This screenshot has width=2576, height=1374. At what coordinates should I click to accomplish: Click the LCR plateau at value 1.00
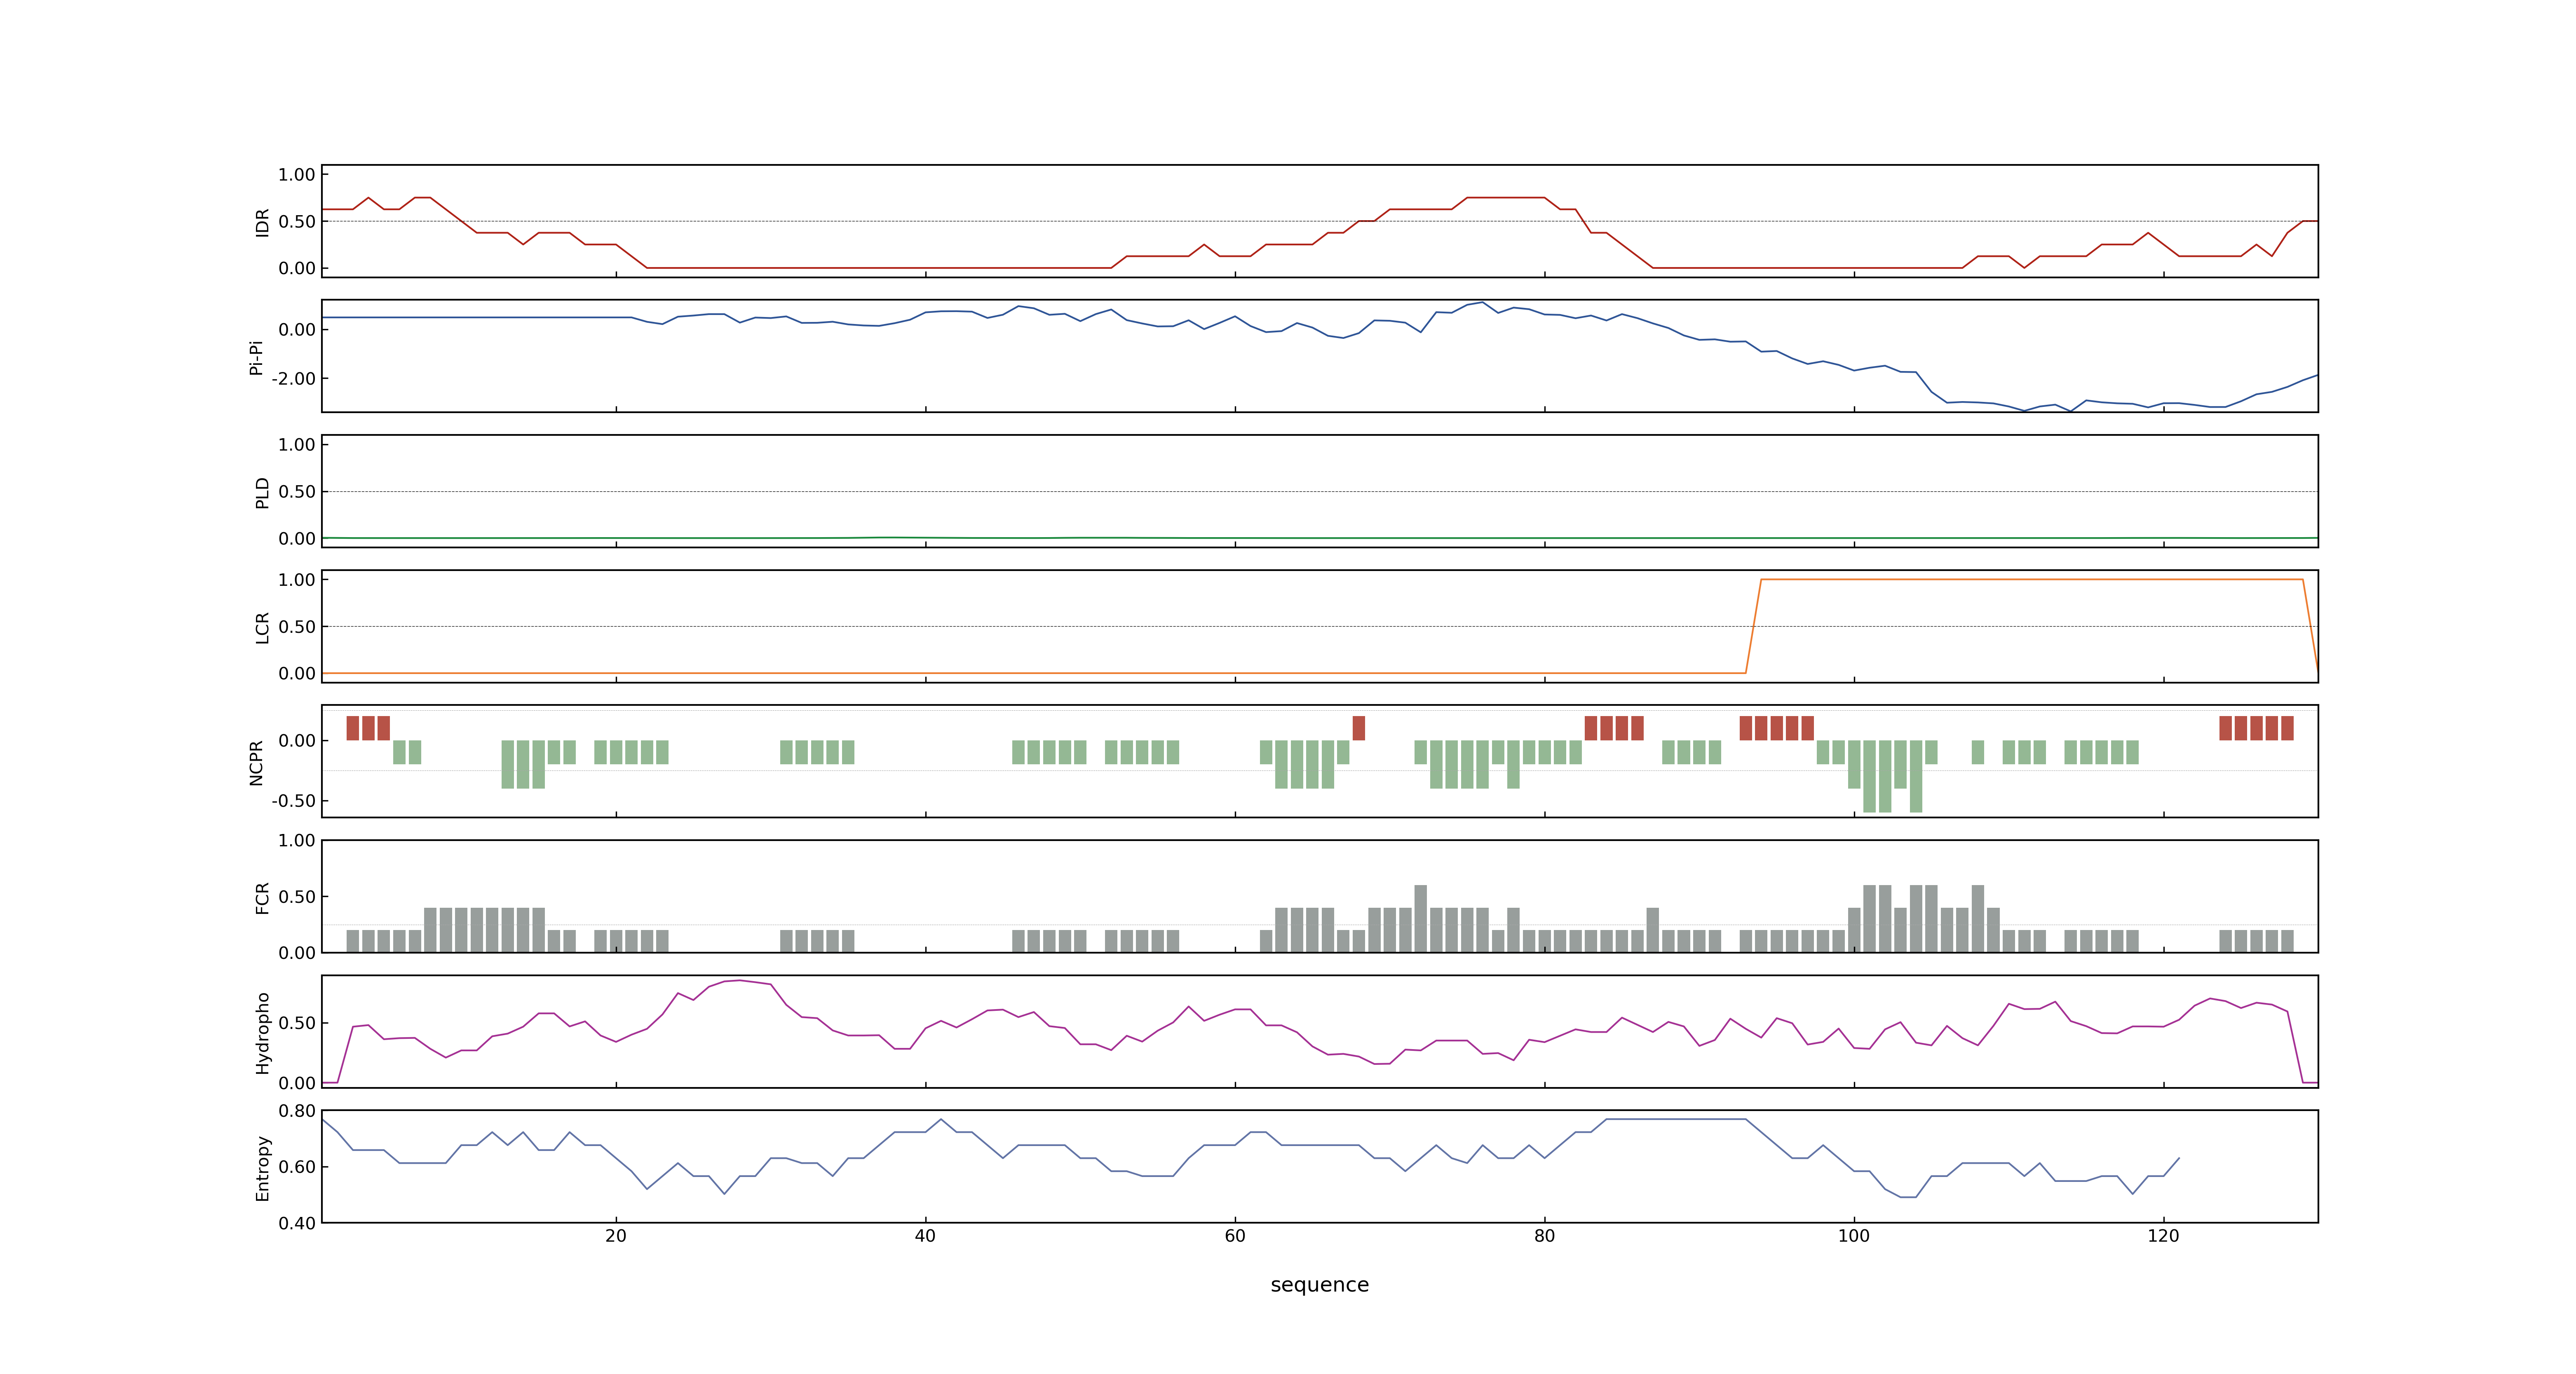(x=2032, y=580)
